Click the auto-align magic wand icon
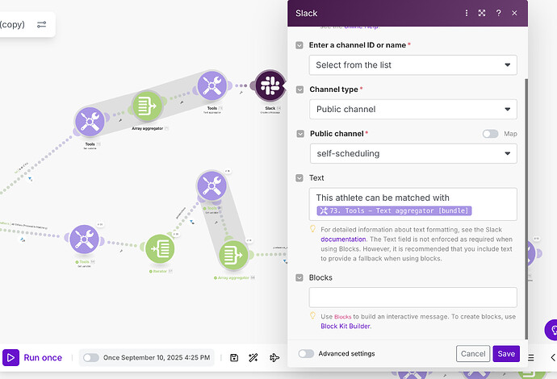 (x=253, y=358)
